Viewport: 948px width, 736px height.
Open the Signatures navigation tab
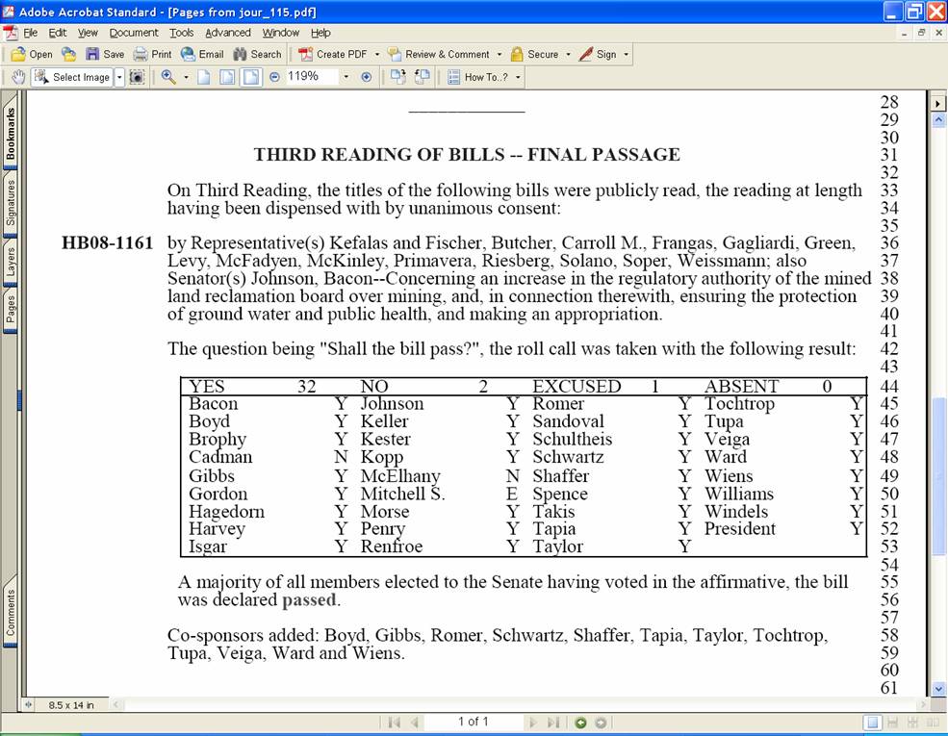click(11, 202)
